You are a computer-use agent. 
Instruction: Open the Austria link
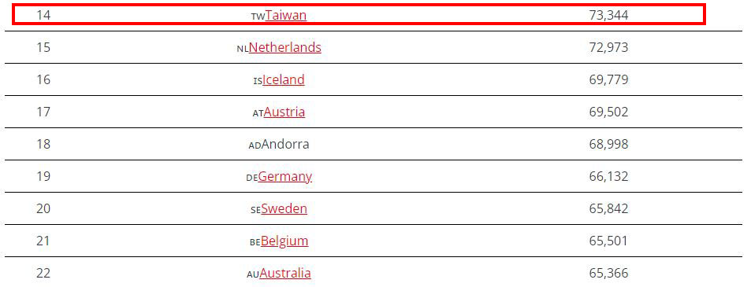tap(284, 112)
